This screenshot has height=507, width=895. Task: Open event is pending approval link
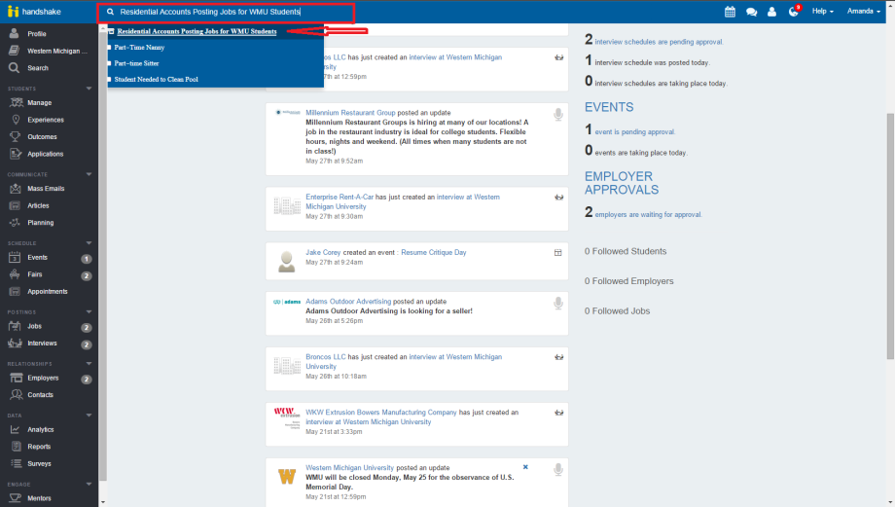pos(635,132)
